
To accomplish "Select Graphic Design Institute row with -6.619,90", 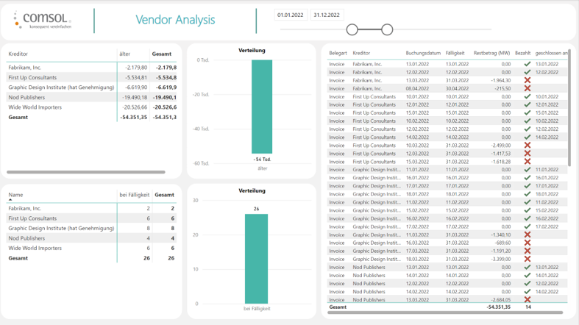I will point(91,87).
